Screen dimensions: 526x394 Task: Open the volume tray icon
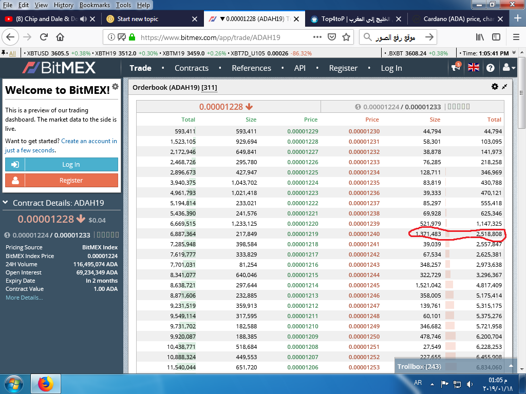click(x=469, y=384)
